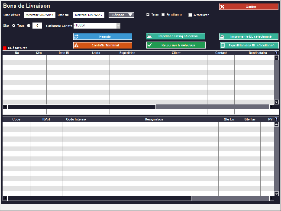The image size is (281, 211).
Task: Click the document icon on Expédition des BL
Action: (223, 45)
